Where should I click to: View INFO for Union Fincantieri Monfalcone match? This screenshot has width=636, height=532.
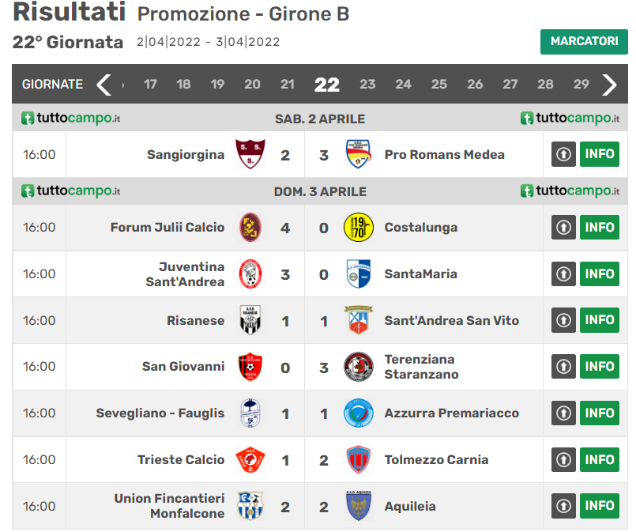[x=600, y=506]
